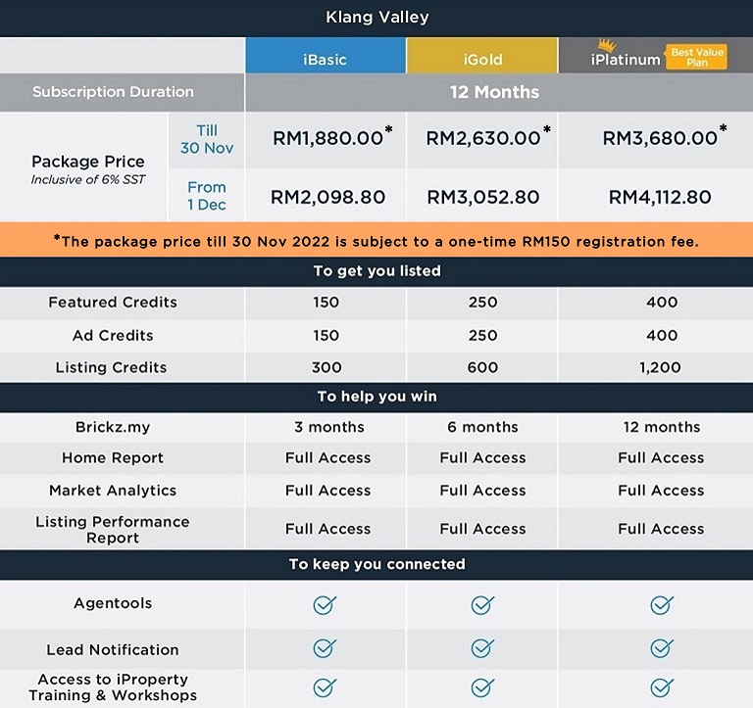The height and width of the screenshot is (708, 753).
Task: Click the iGold Lead Notification checkmark
Action: pos(482,648)
